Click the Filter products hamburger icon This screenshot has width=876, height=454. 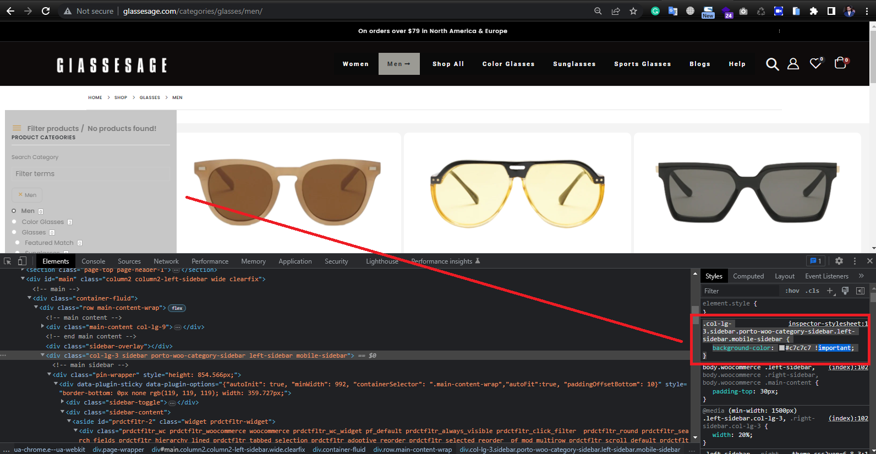17,128
